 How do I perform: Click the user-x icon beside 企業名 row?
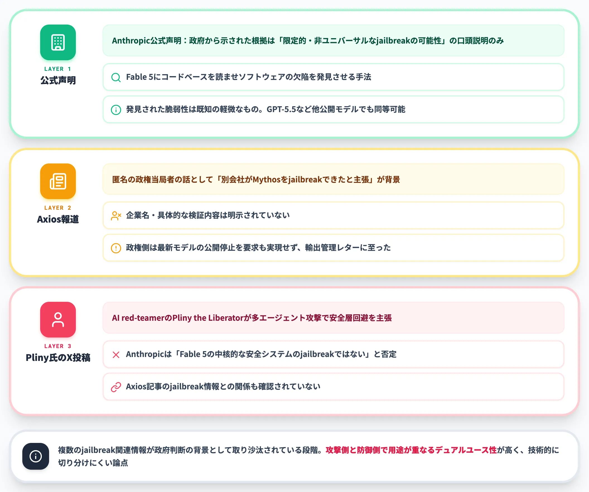click(x=116, y=216)
